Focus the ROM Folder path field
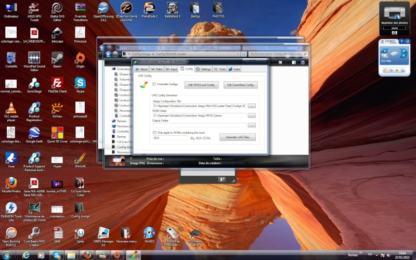The image size is (416, 260). click(x=199, y=115)
